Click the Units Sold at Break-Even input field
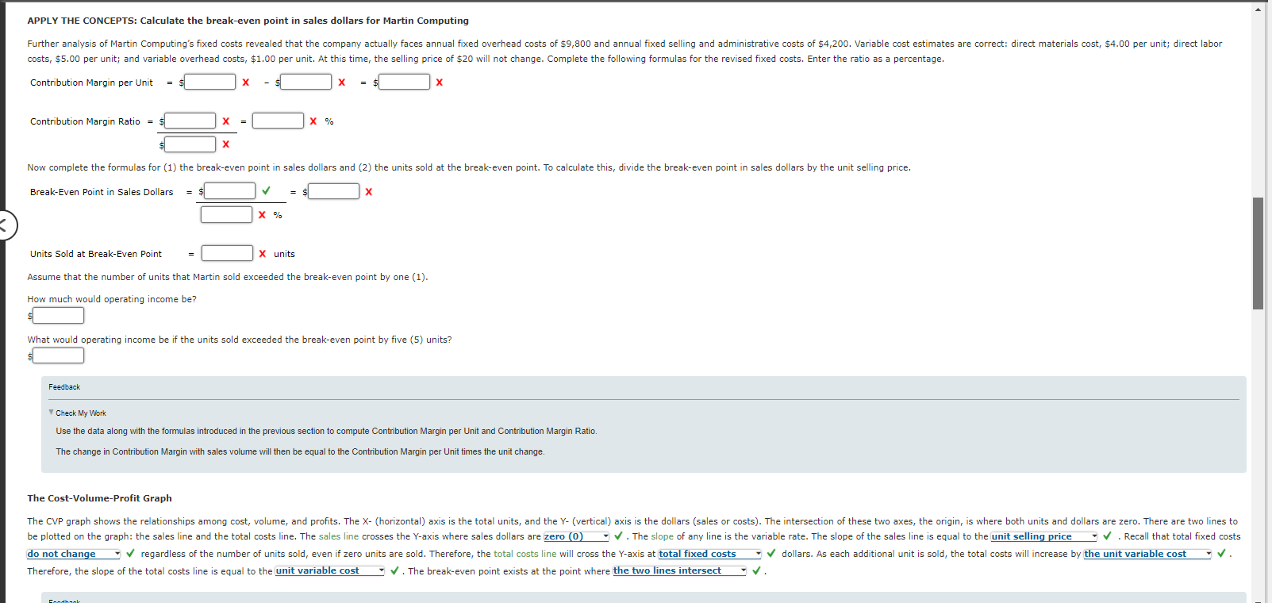This screenshot has width=1272, height=603. (226, 253)
